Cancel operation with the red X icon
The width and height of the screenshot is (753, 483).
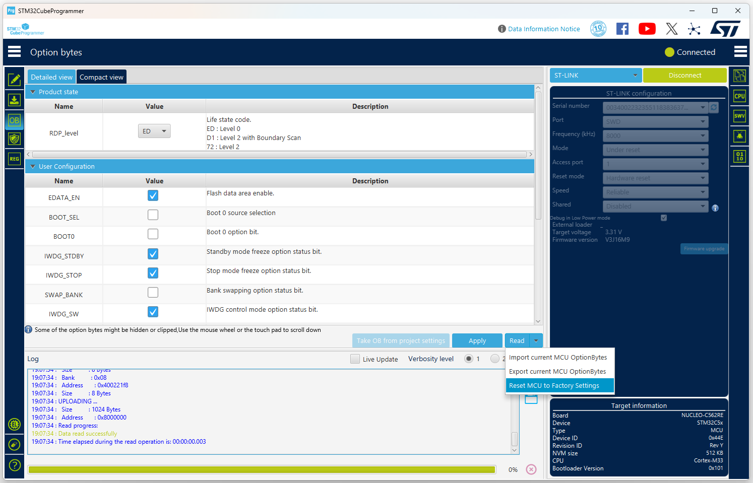531,469
